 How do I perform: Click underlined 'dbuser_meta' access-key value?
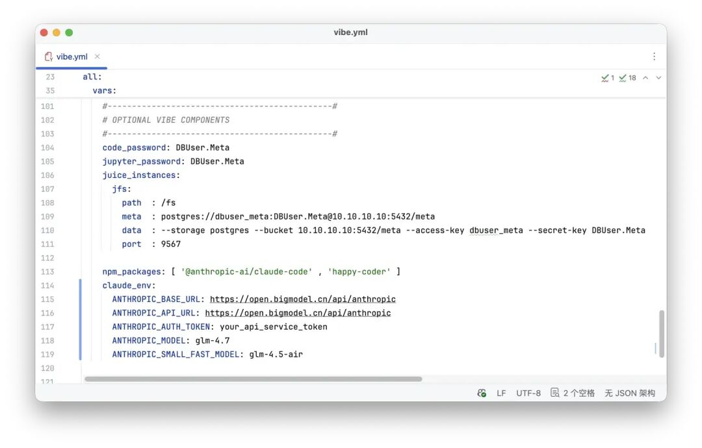pyautogui.click(x=496, y=230)
